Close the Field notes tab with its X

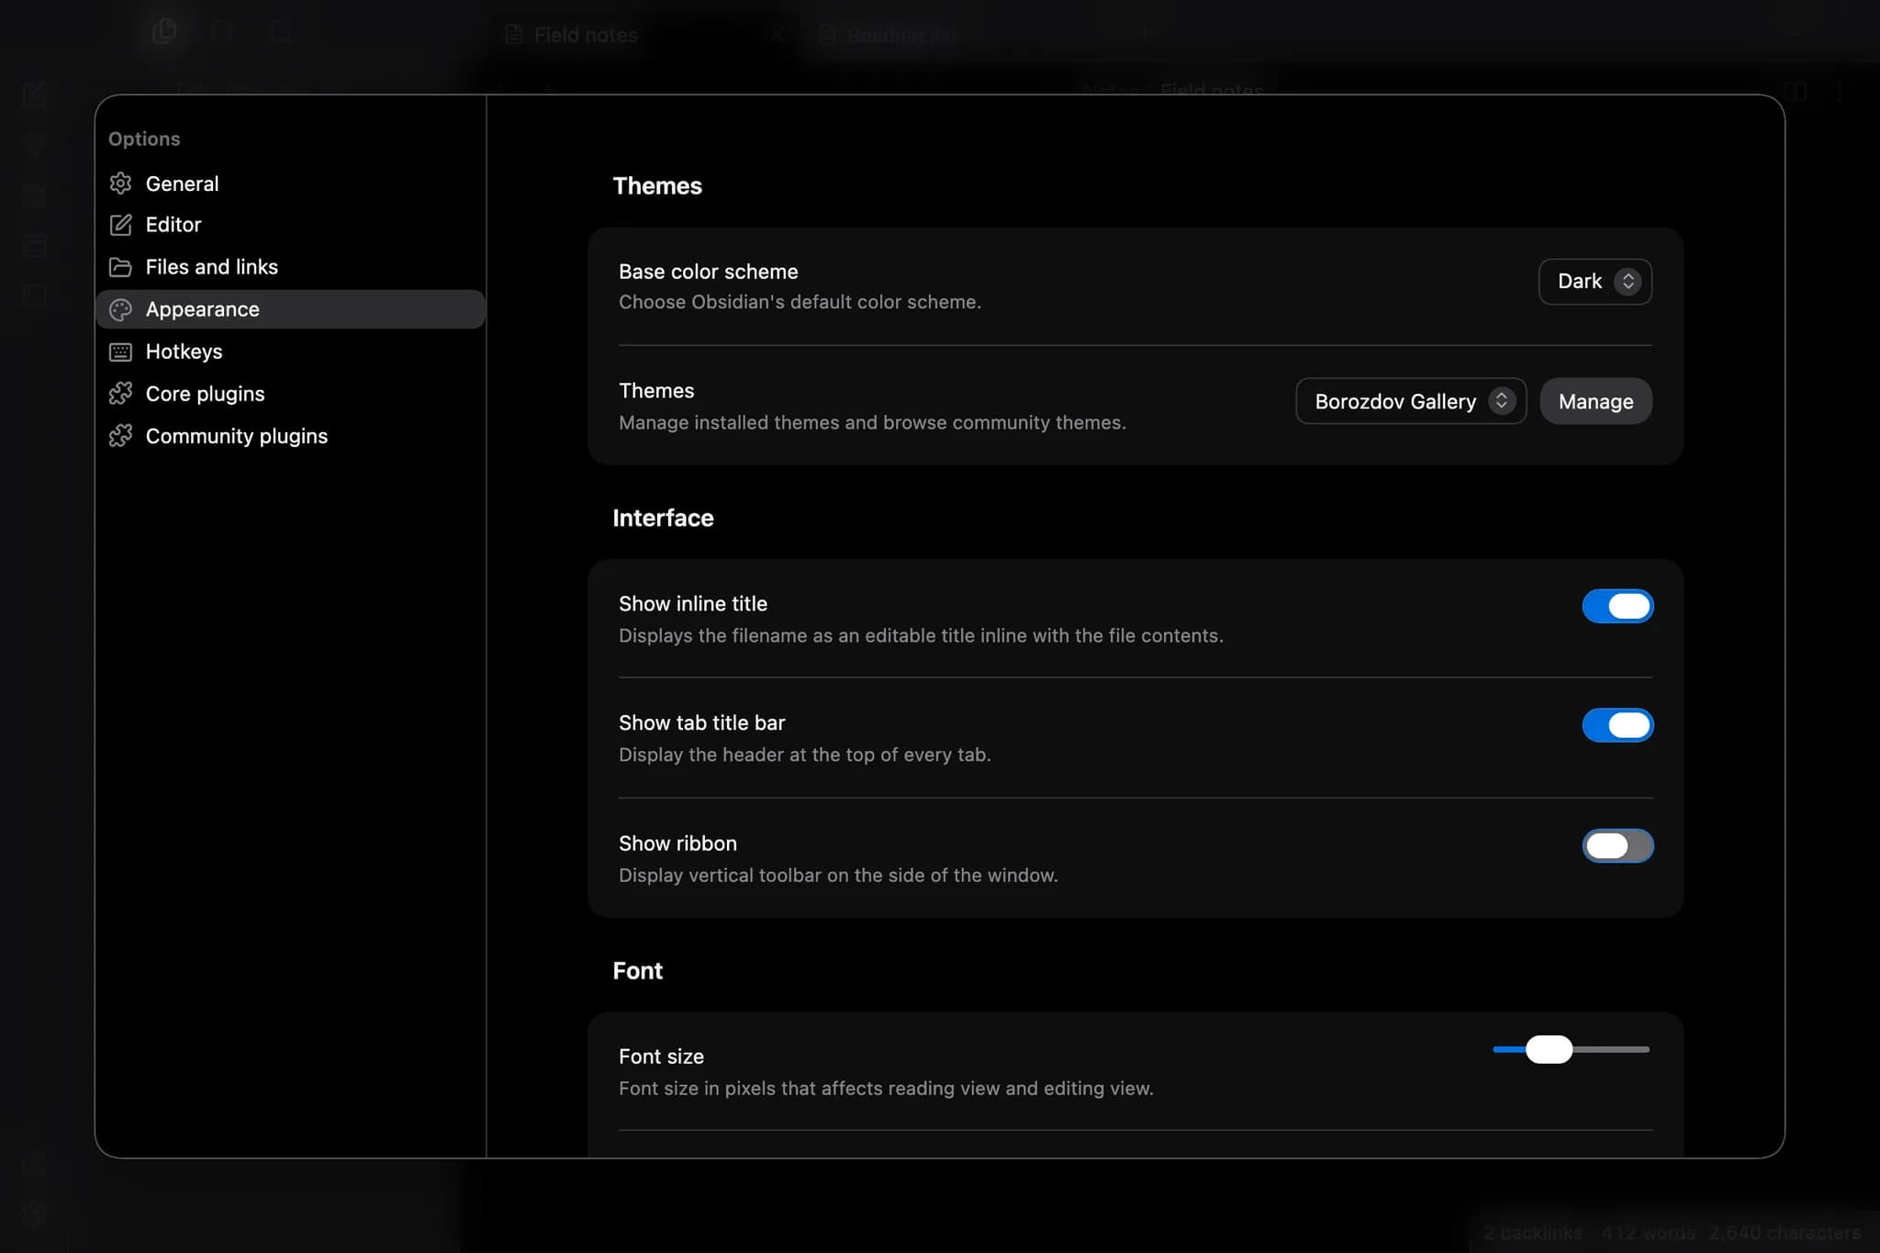click(778, 35)
